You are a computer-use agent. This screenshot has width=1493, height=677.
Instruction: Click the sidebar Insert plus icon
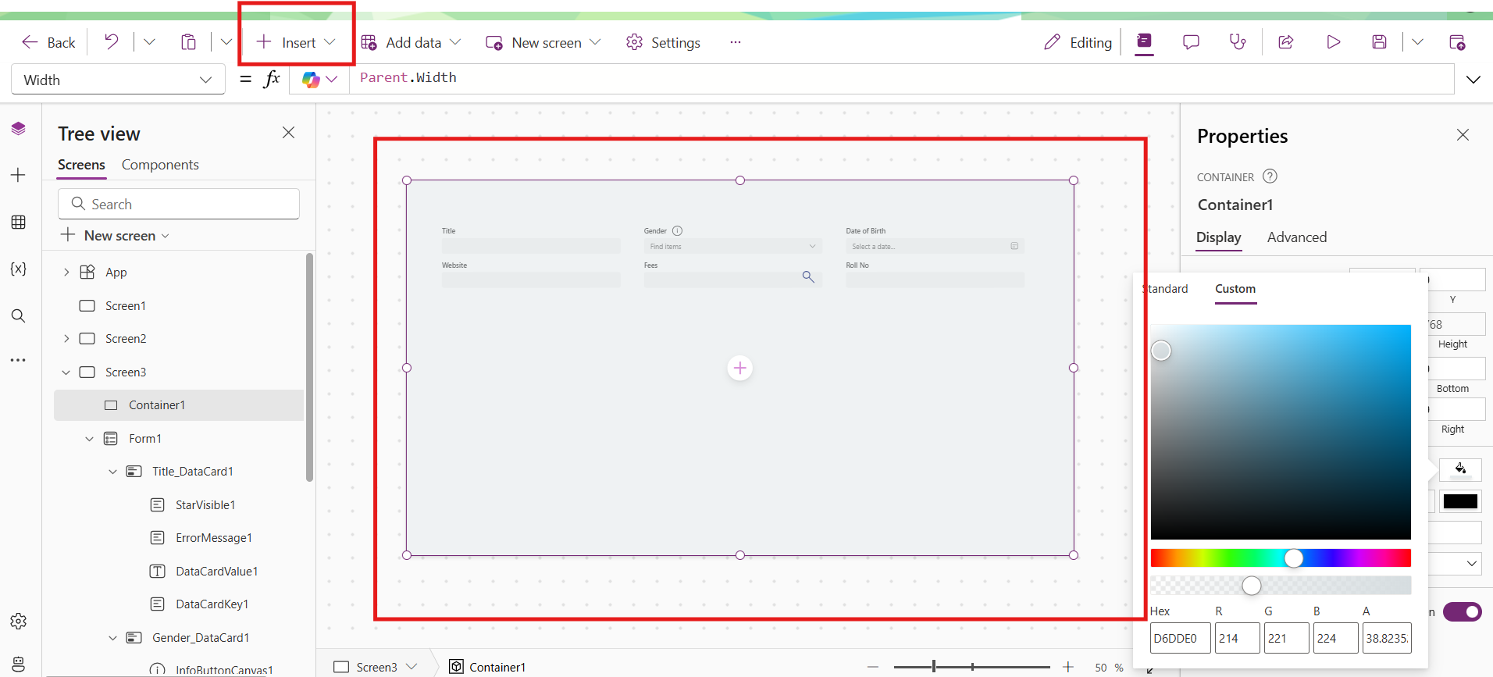pyautogui.click(x=19, y=175)
